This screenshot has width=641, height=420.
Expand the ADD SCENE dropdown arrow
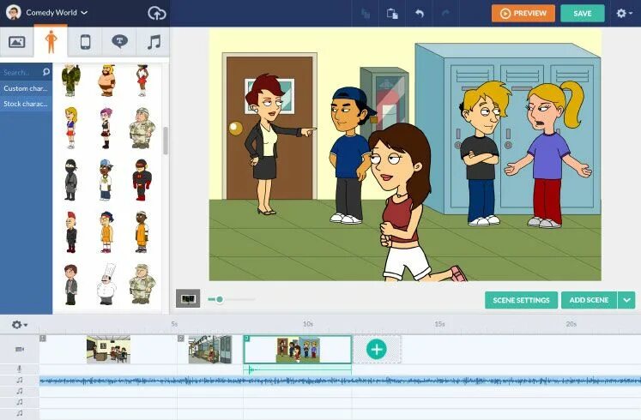[x=626, y=300]
